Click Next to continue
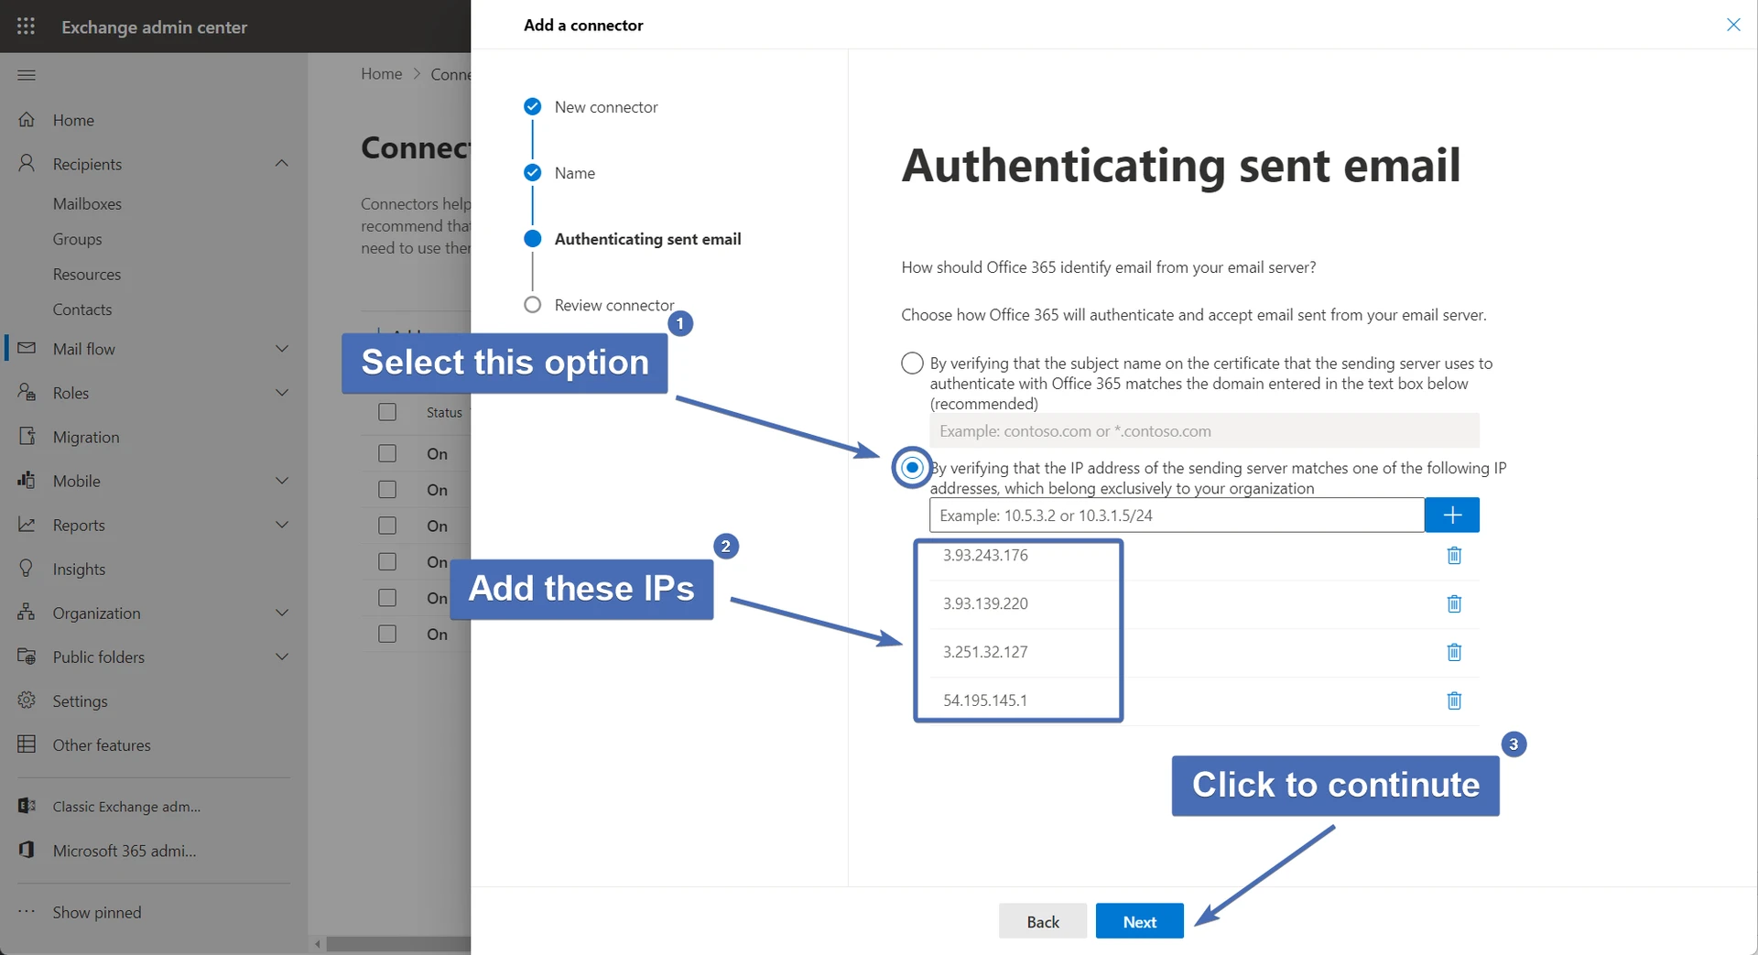 click(x=1139, y=921)
